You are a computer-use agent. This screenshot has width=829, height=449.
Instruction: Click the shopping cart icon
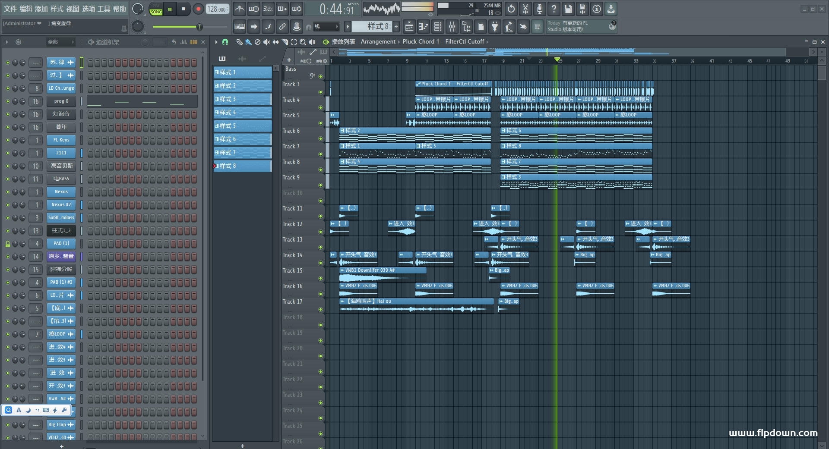point(537,27)
